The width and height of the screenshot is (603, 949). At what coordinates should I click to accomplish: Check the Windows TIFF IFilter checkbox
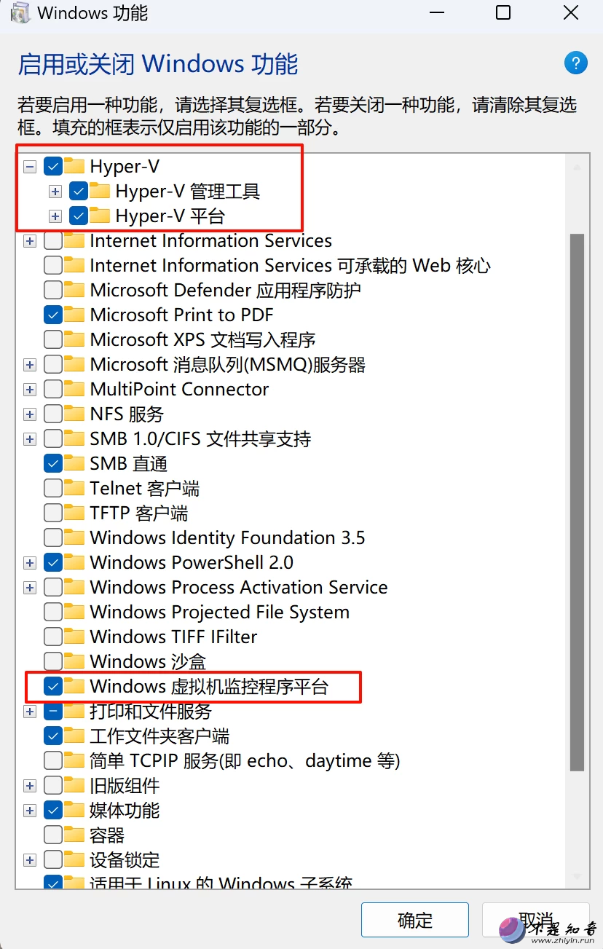click(x=53, y=637)
